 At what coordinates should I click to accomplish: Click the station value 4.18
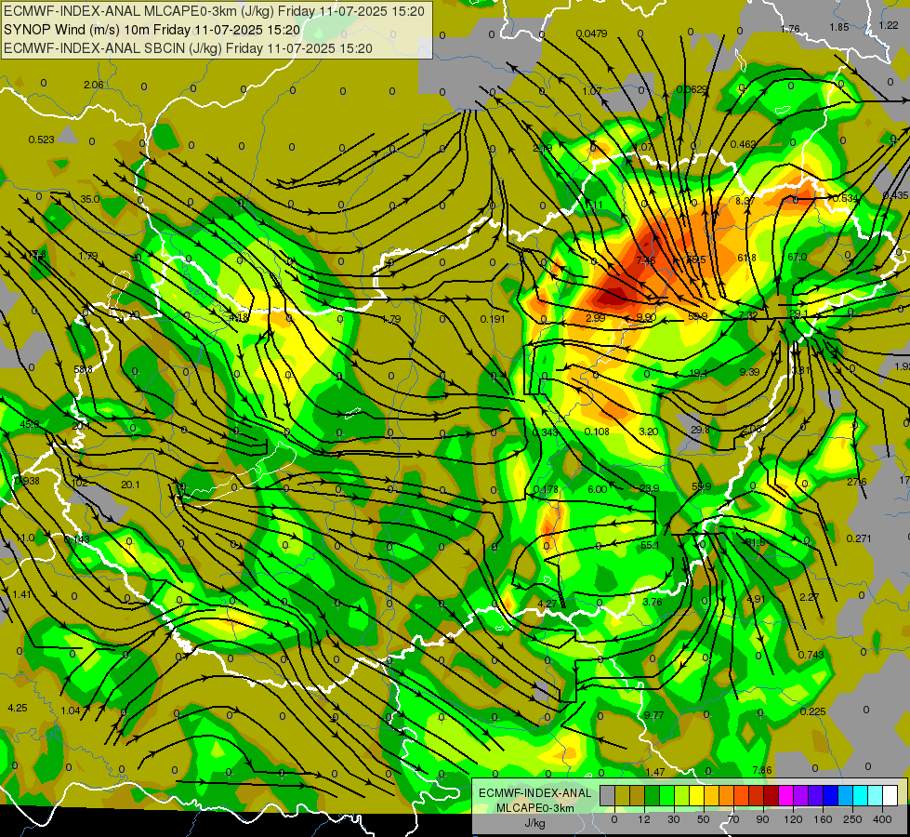[x=239, y=318]
